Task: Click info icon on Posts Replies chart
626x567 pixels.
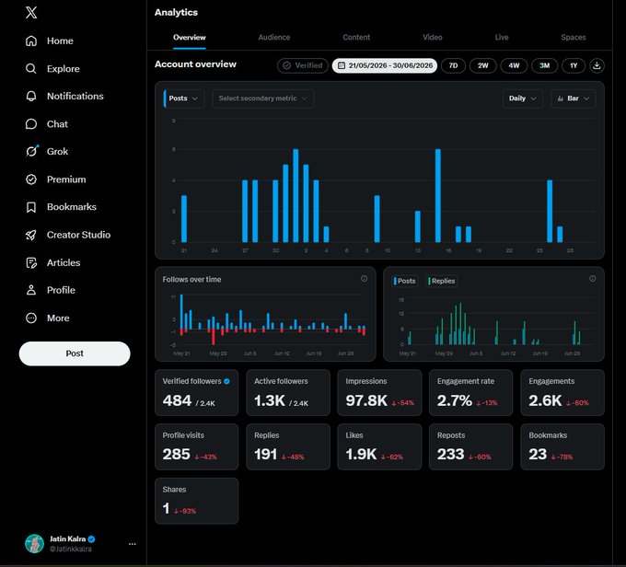Action: (593, 278)
